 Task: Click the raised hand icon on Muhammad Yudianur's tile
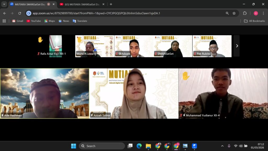[x=186, y=75]
